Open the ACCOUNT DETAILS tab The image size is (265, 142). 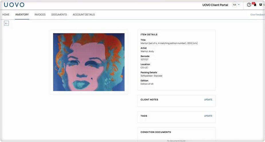[84, 15]
